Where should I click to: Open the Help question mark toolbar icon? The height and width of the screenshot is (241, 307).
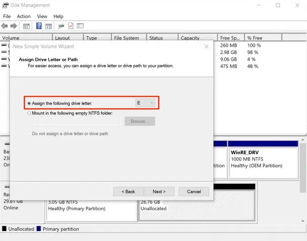(39, 26)
